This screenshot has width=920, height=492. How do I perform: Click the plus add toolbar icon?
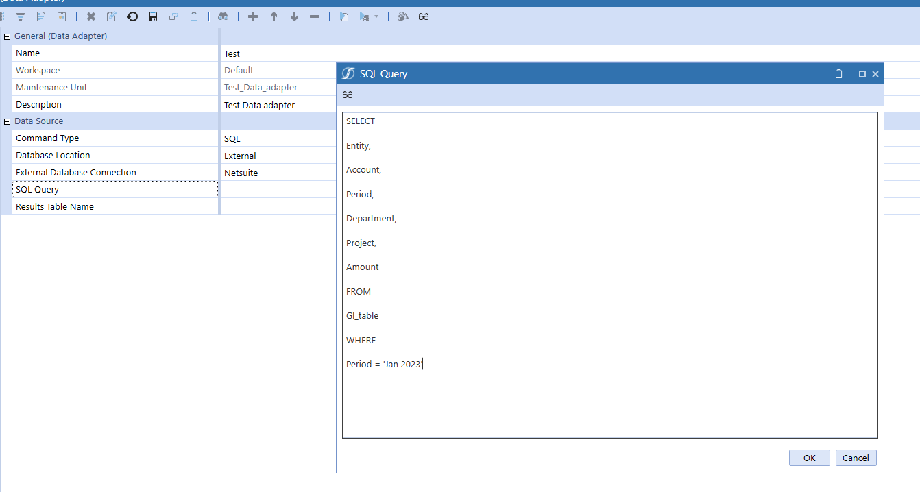(253, 16)
